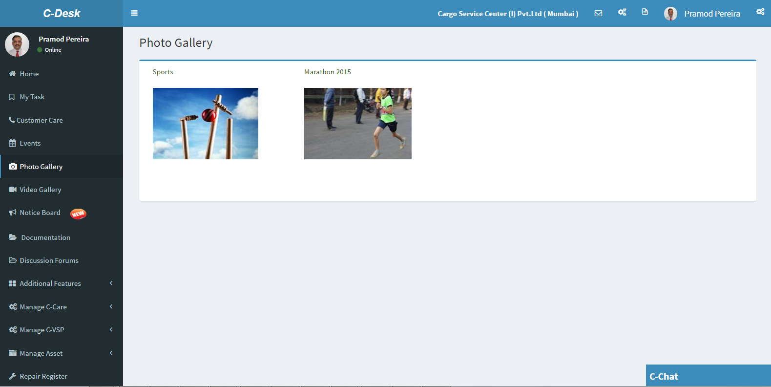Click the Customer Care phone icon
Screen dimensions: 771x387
[12, 120]
